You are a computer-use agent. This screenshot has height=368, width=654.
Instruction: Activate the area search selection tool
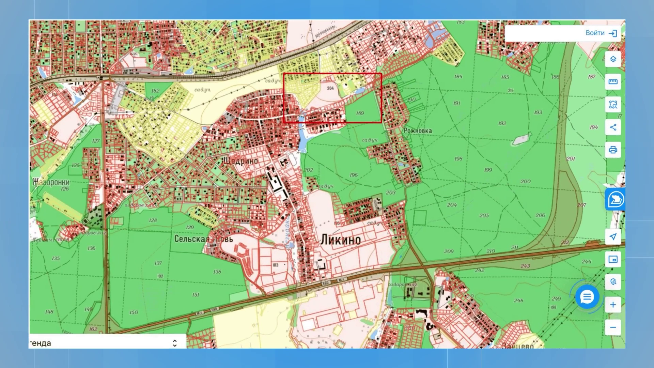(613, 105)
